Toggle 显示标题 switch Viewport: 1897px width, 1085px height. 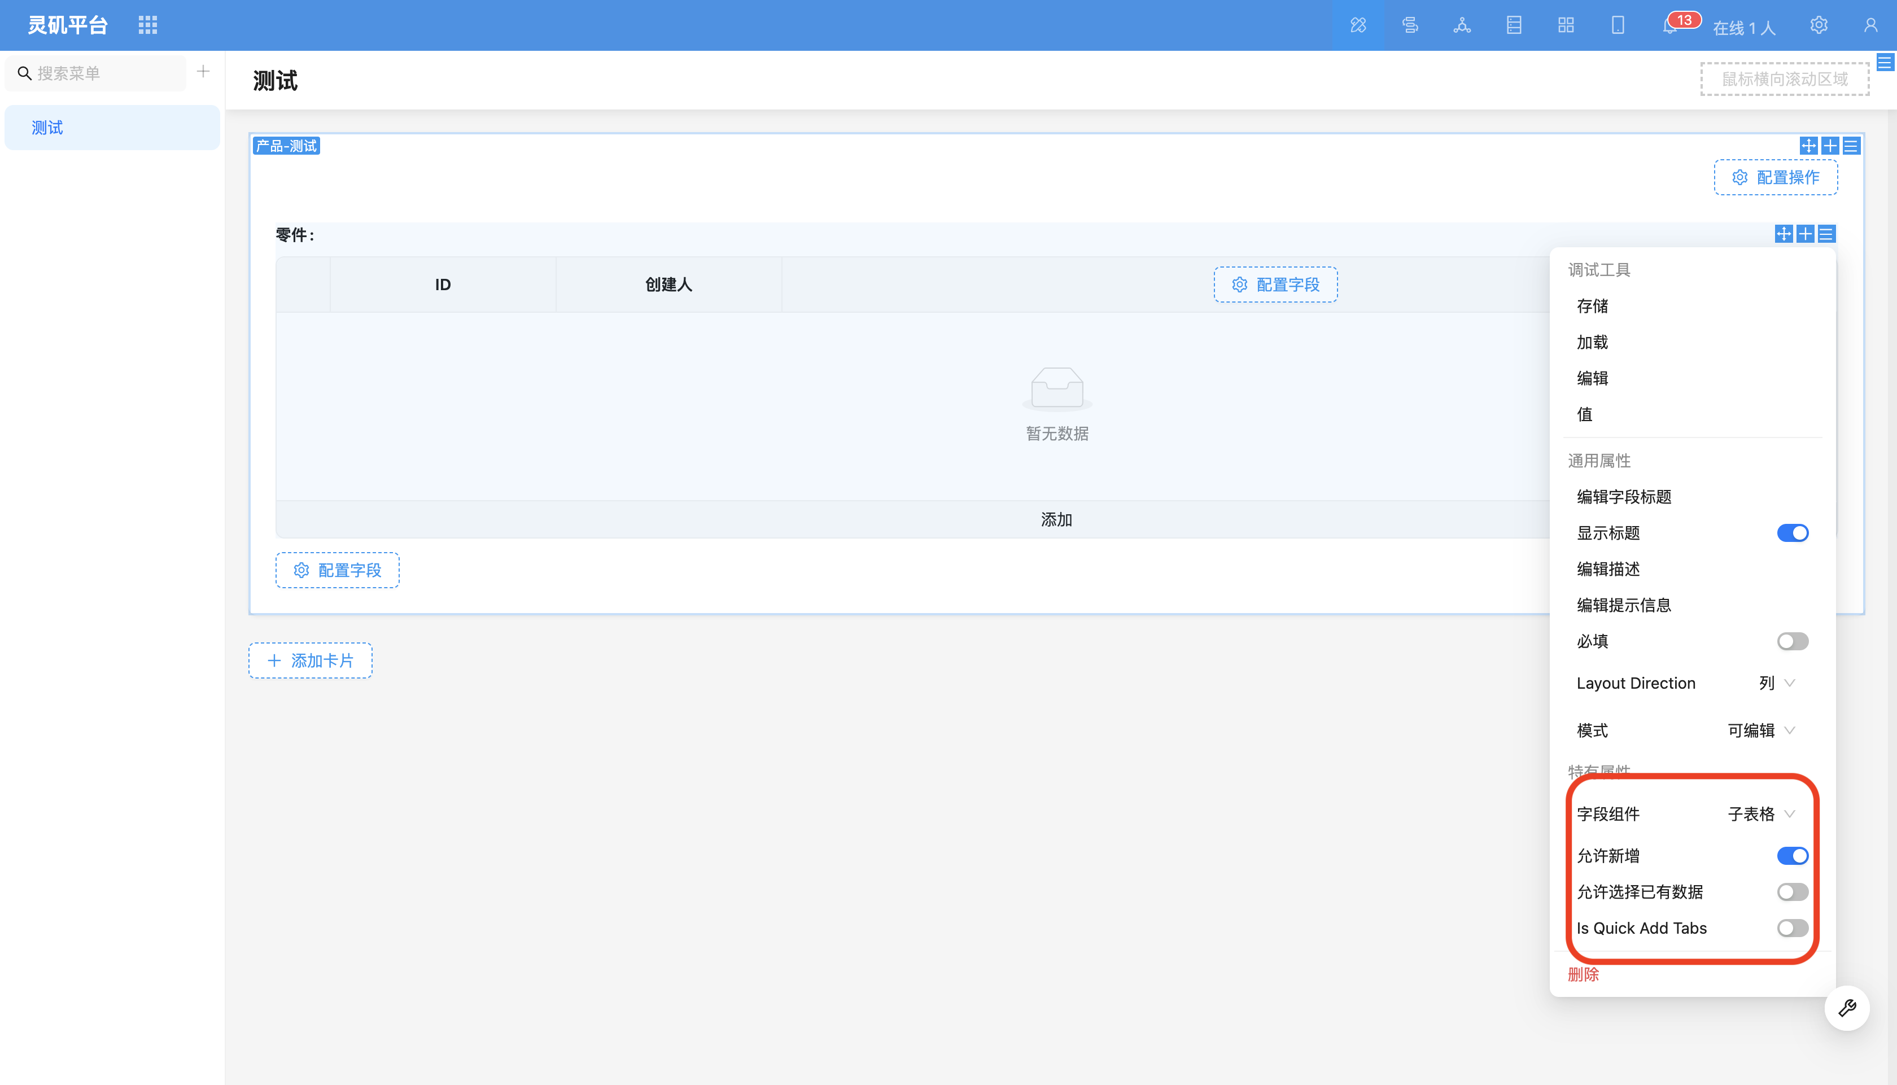pyautogui.click(x=1793, y=533)
